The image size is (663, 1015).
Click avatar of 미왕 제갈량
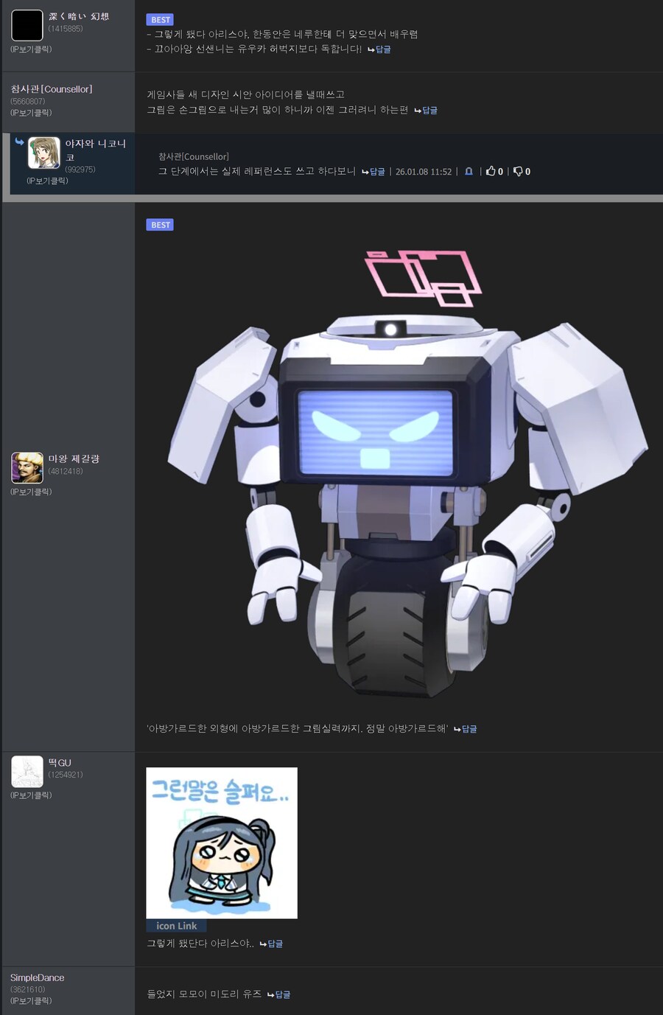(x=27, y=467)
